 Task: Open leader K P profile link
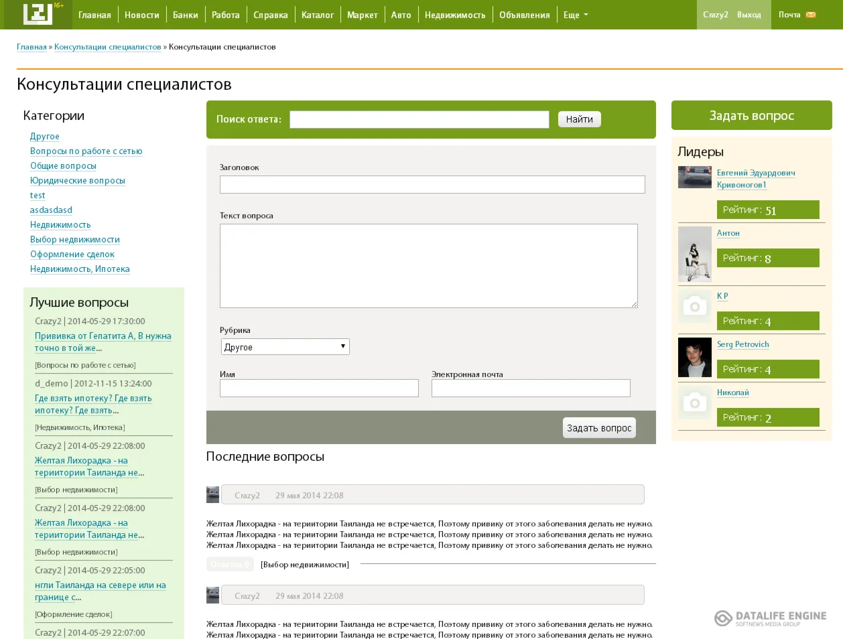tap(722, 296)
